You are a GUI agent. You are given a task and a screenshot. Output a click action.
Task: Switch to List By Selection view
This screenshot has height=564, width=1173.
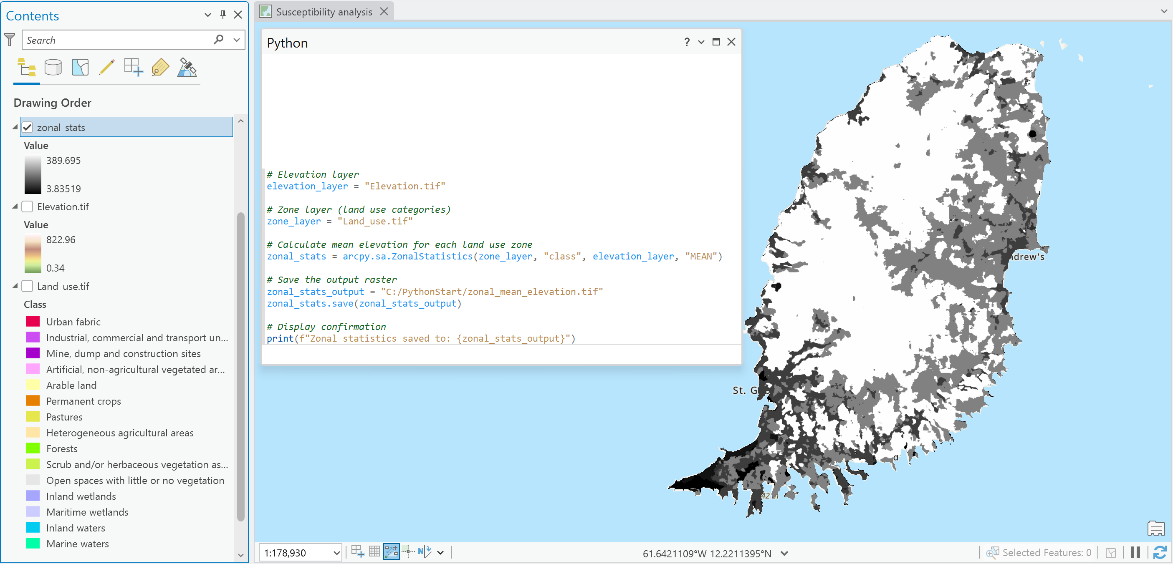[x=80, y=68]
